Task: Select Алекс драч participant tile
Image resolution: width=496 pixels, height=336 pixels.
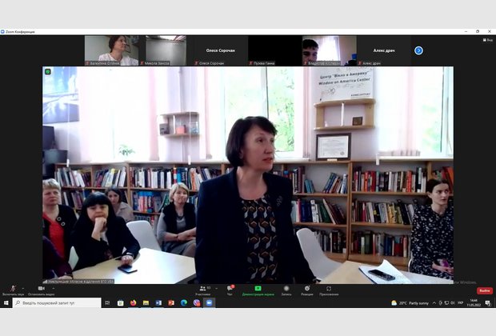Action: pyautogui.click(x=383, y=50)
